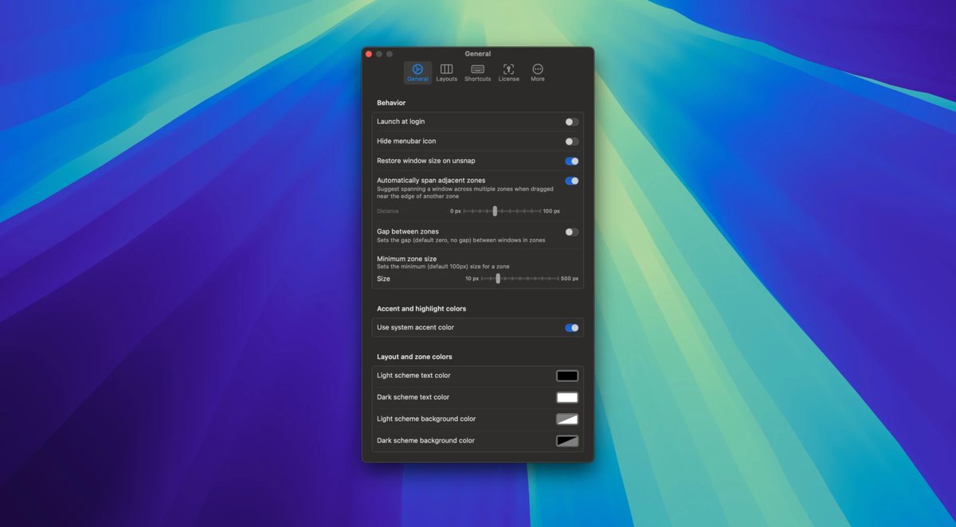Open the Dark scheme background color swatch
956x527 pixels.
click(567, 439)
